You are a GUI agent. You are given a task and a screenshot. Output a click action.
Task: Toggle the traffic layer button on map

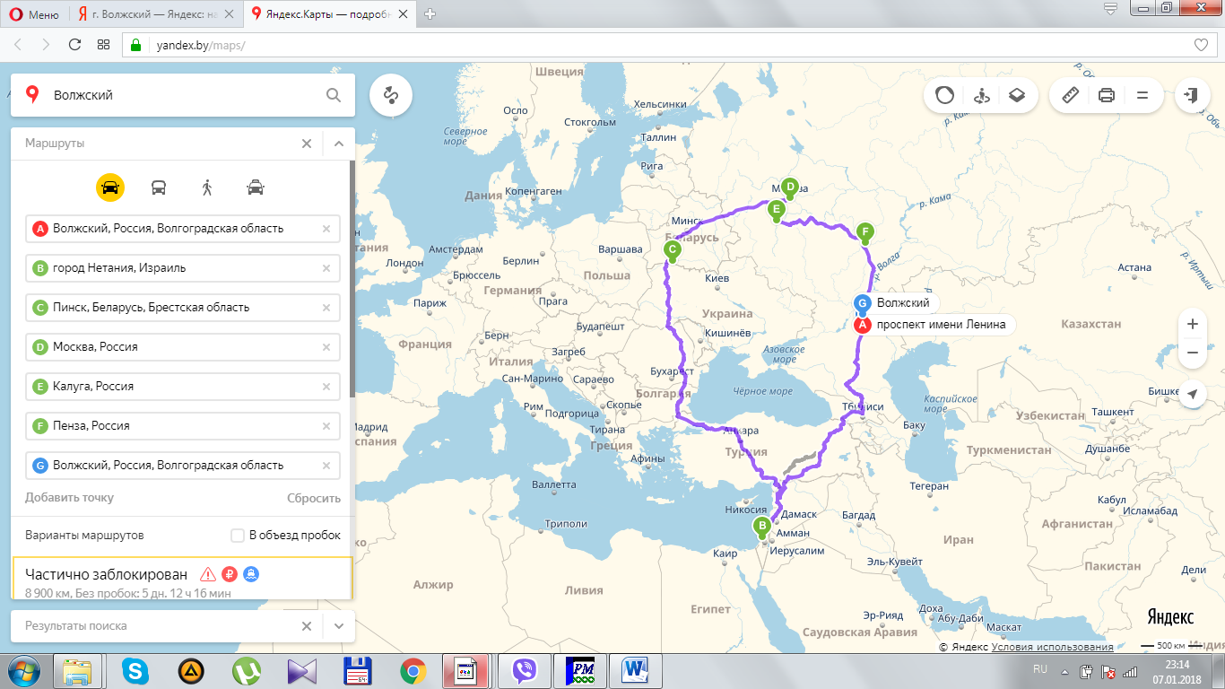(944, 95)
